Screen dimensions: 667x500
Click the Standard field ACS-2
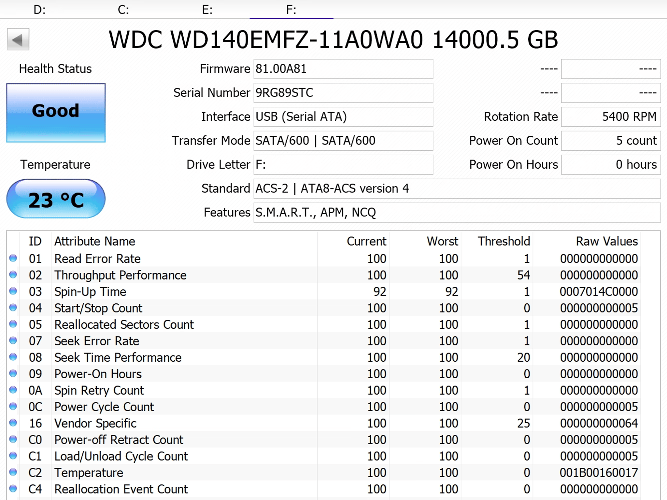457,188
